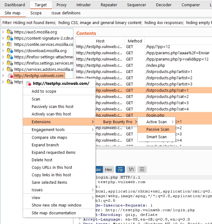Select the /index.php row in Contents

[155, 65]
